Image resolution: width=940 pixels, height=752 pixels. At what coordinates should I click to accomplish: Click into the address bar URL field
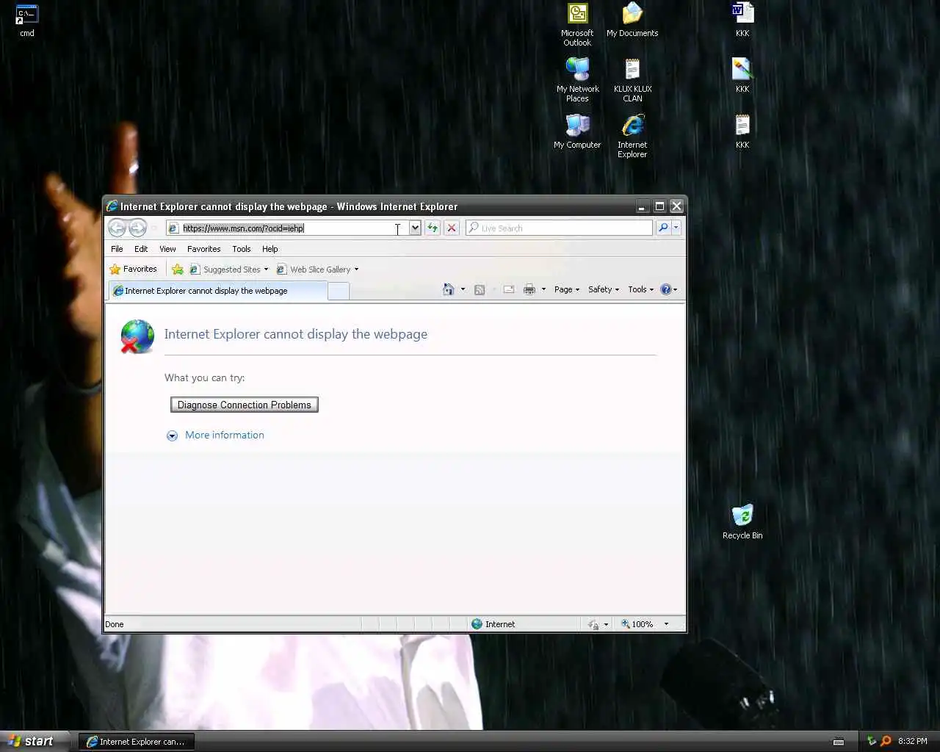(x=288, y=228)
